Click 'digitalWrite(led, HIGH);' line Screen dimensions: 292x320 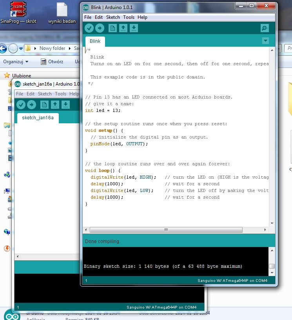pos(123,177)
